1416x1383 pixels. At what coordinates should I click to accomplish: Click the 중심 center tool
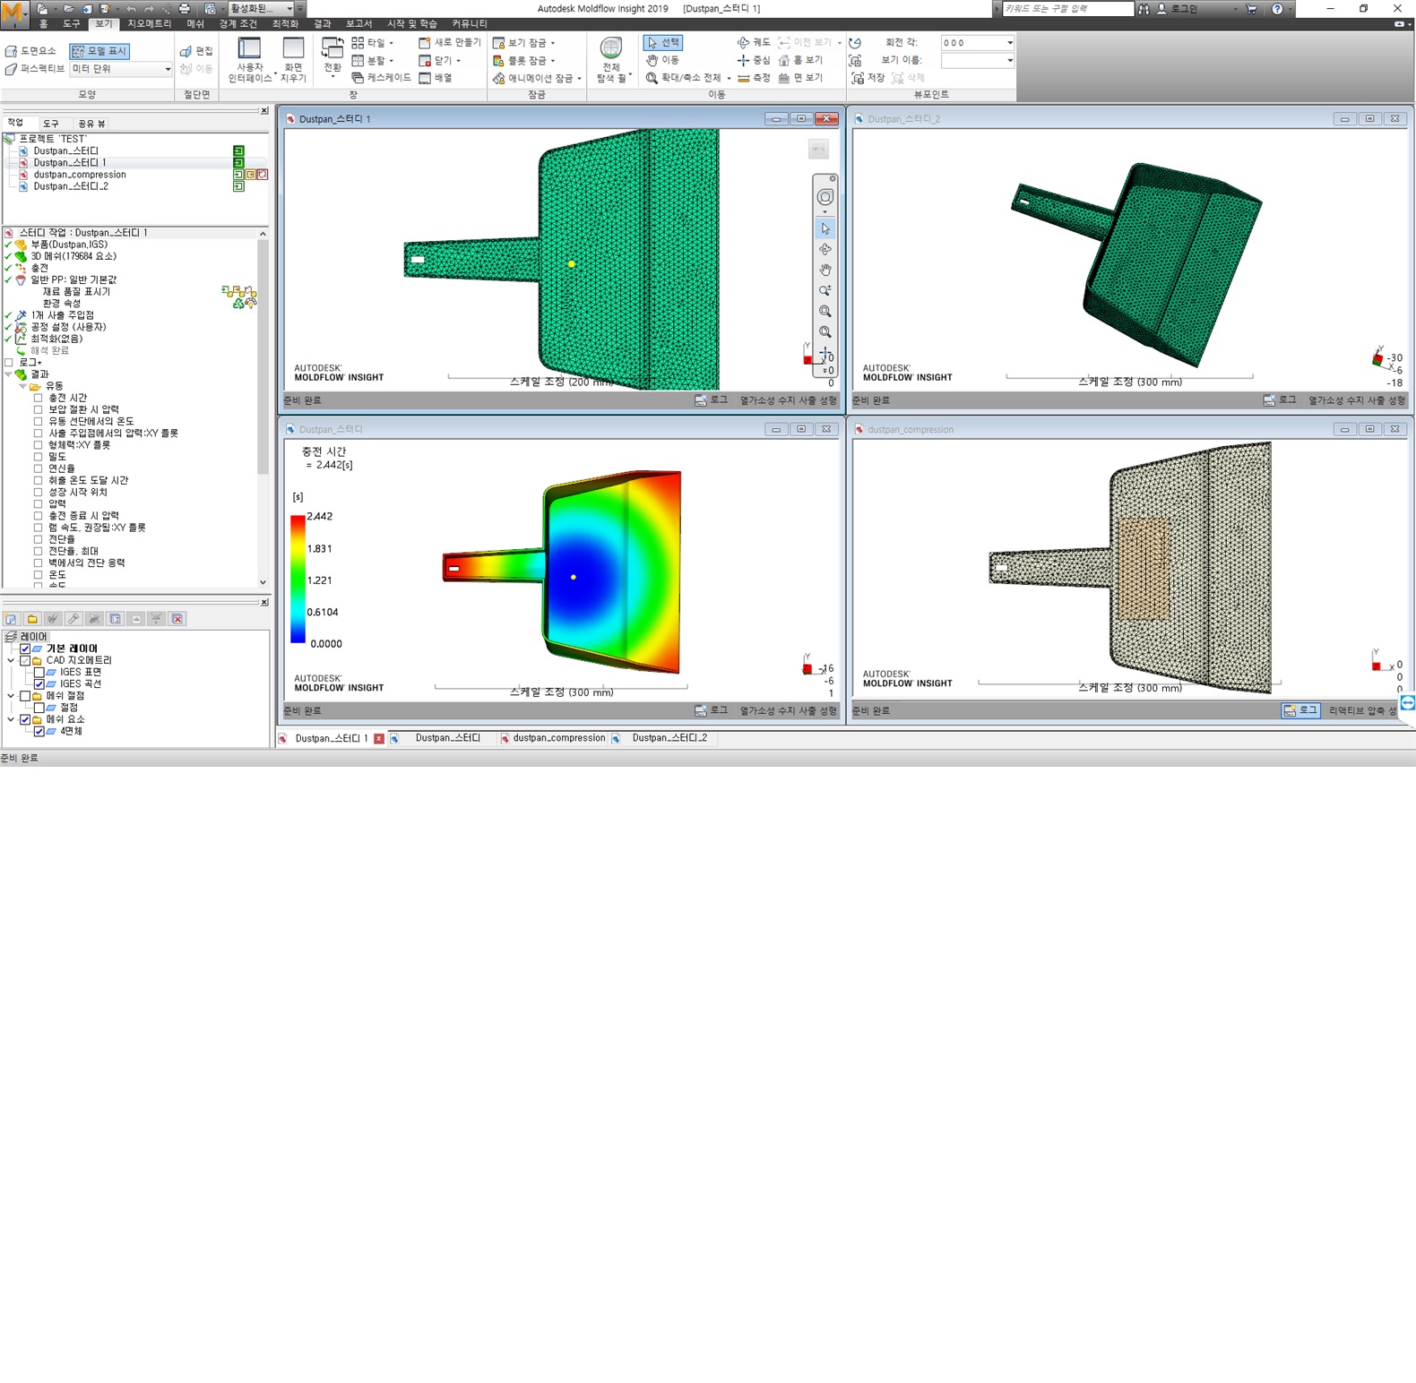coord(754,60)
